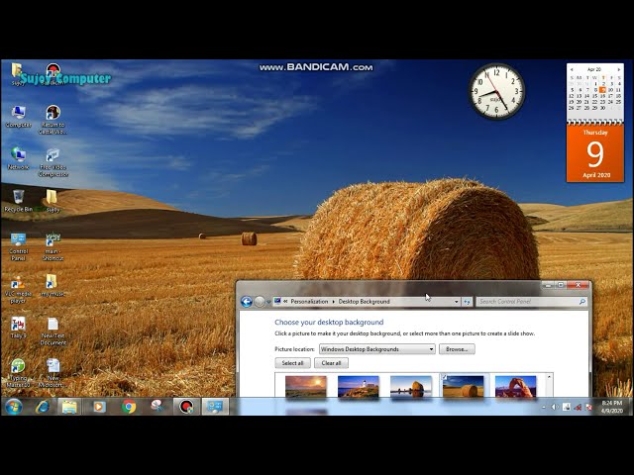
Task: Click the orange Thursday 9 date panel
Action: pos(595,153)
